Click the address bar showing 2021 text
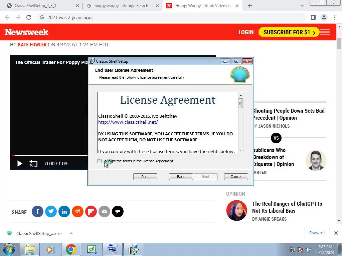 point(171,17)
